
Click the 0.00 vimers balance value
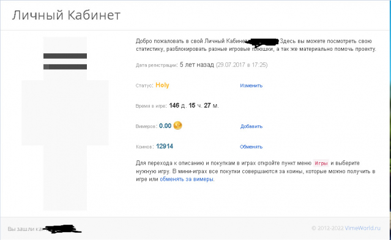pos(165,126)
